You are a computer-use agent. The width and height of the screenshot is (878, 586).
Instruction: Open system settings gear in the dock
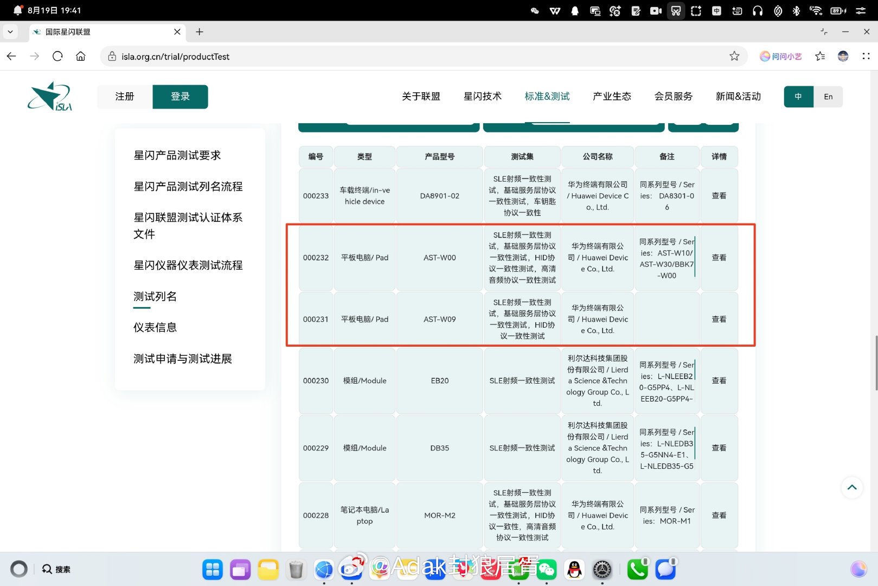point(602,569)
